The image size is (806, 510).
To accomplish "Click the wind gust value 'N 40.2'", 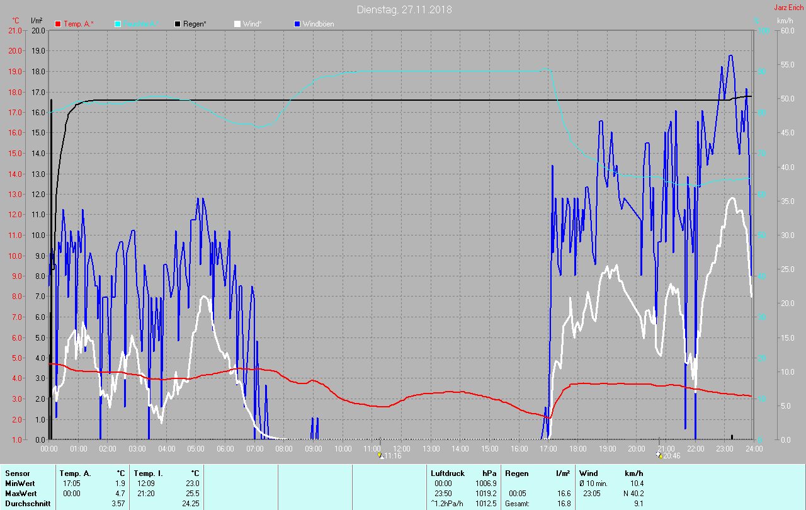I will click(x=632, y=494).
